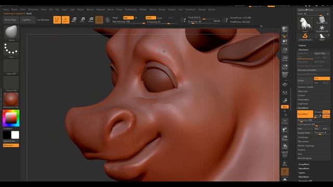333x187 pixels.
Task: Adjust the Focal Shift slider
Action: click(204, 18)
